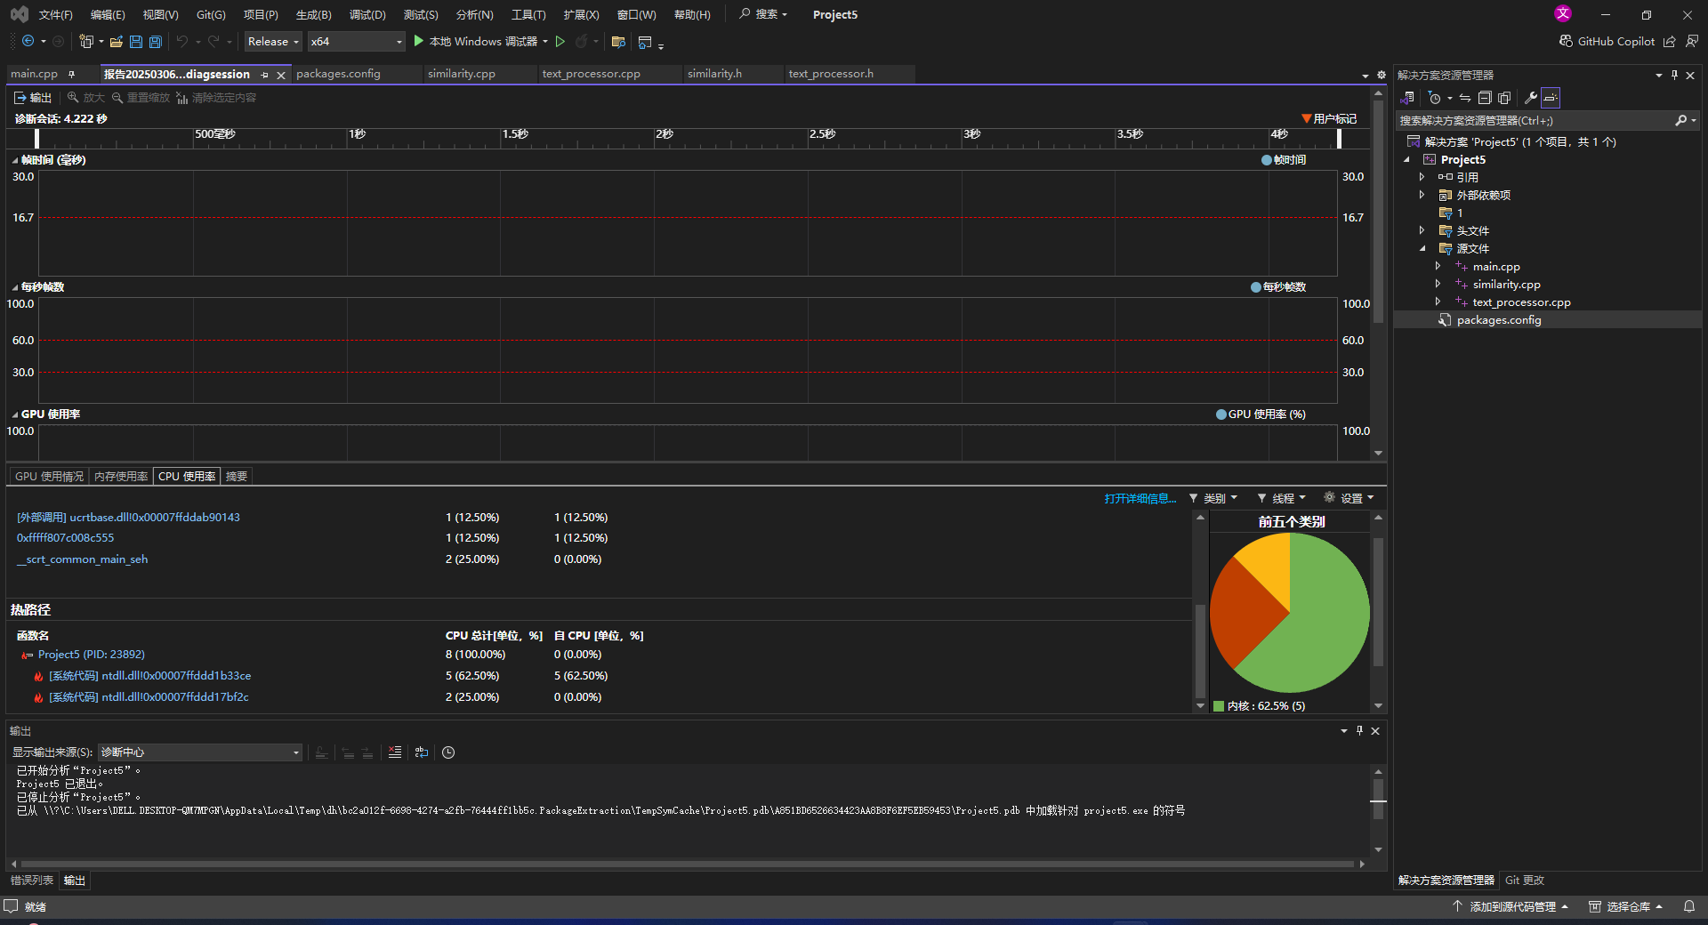Start the local Windows debugger green play icon
Image resolution: width=1708 pixels, height=925 pixels.
419,41
